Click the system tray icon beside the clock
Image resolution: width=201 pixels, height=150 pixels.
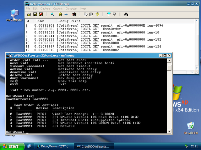click(x=187, y=146)
